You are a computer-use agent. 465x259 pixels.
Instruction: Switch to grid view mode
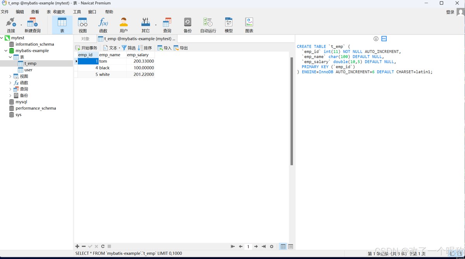point(283,247)
